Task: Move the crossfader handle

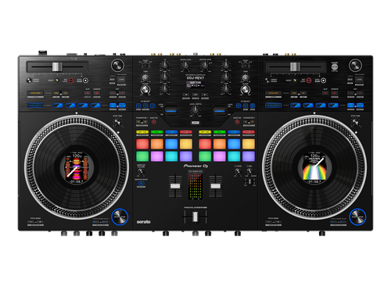Action: [195, 217]
